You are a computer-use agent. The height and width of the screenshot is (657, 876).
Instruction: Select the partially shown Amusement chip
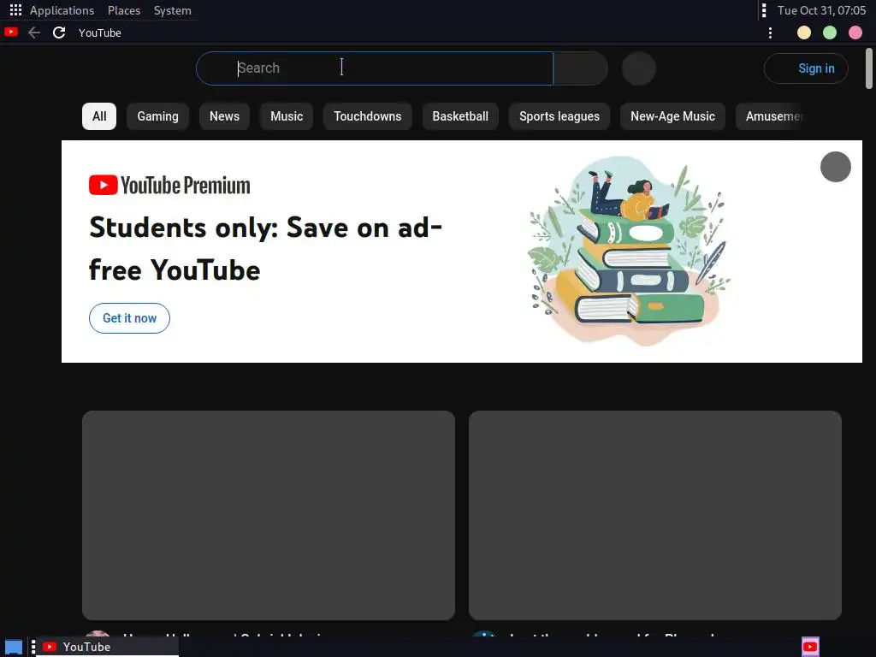pos(771,116)
